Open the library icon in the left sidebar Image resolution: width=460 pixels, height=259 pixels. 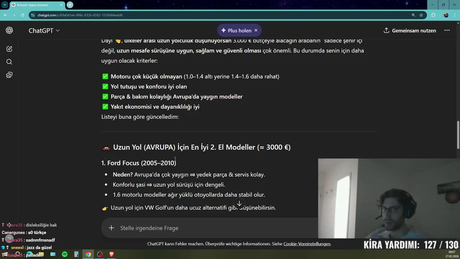tap(9, 75)
